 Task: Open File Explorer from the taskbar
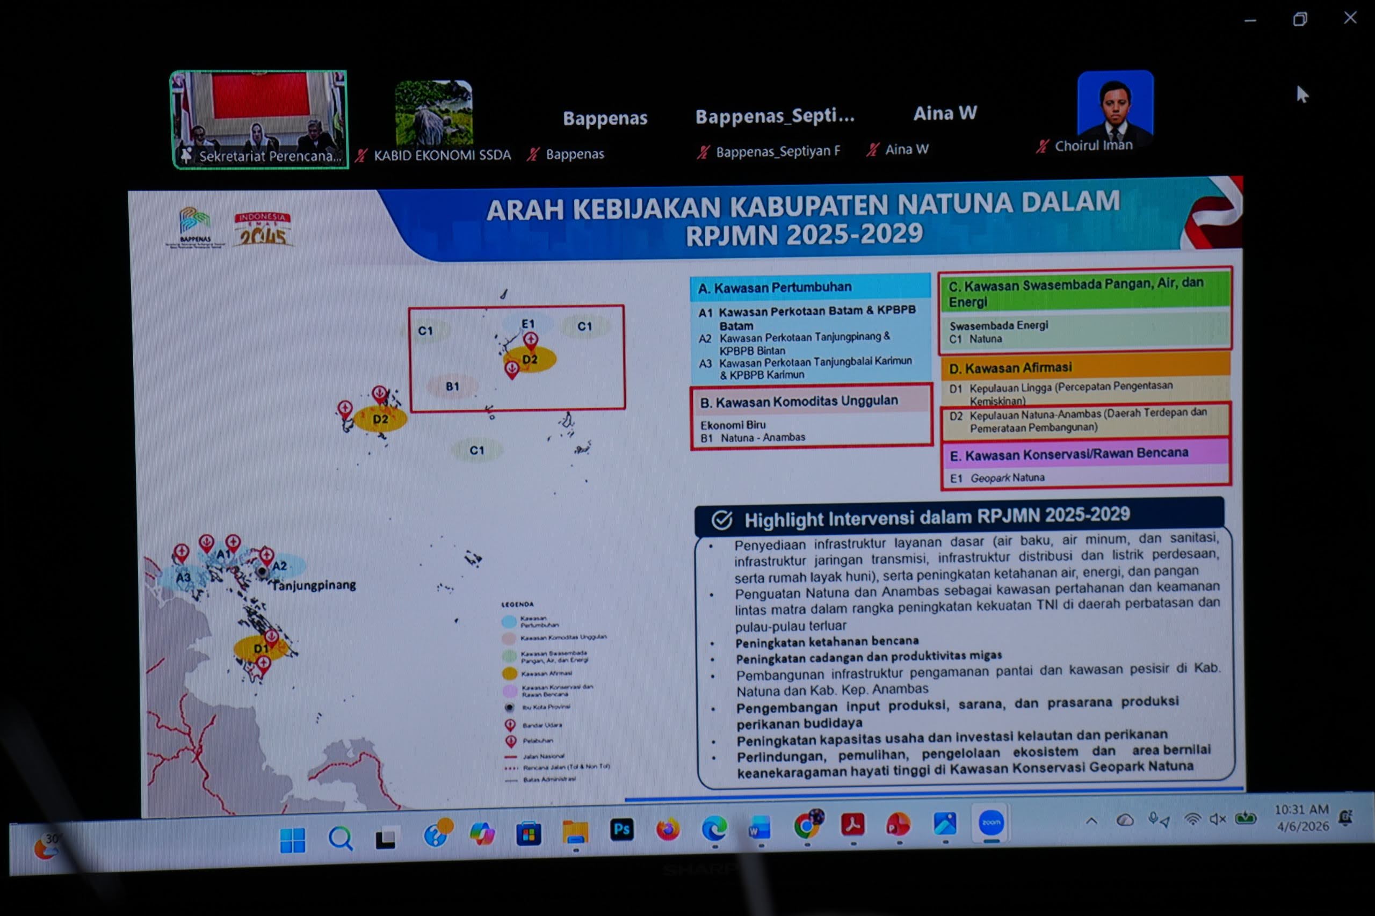[575, 832]
